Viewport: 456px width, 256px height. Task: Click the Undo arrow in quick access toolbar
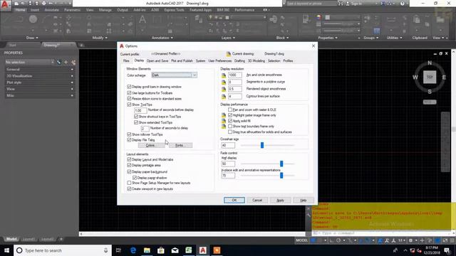click(51, 4)
